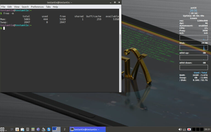The width and height of the screenshot is (211, 132).
Task: Expand the Preferences menu
Action: (37, 7)
